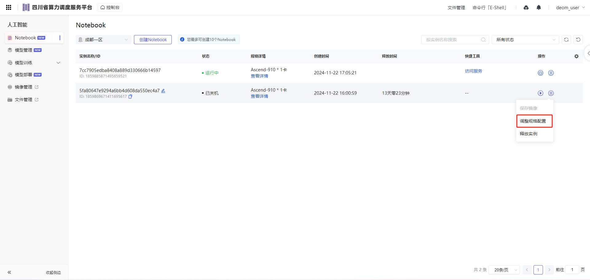Select 保存镜像 from the action menu
Viewport: 590px width, 280px height.
pos(535,108)
